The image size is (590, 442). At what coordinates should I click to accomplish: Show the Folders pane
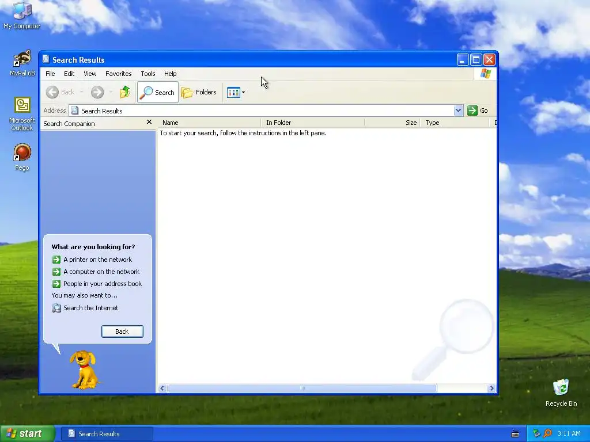199,92
